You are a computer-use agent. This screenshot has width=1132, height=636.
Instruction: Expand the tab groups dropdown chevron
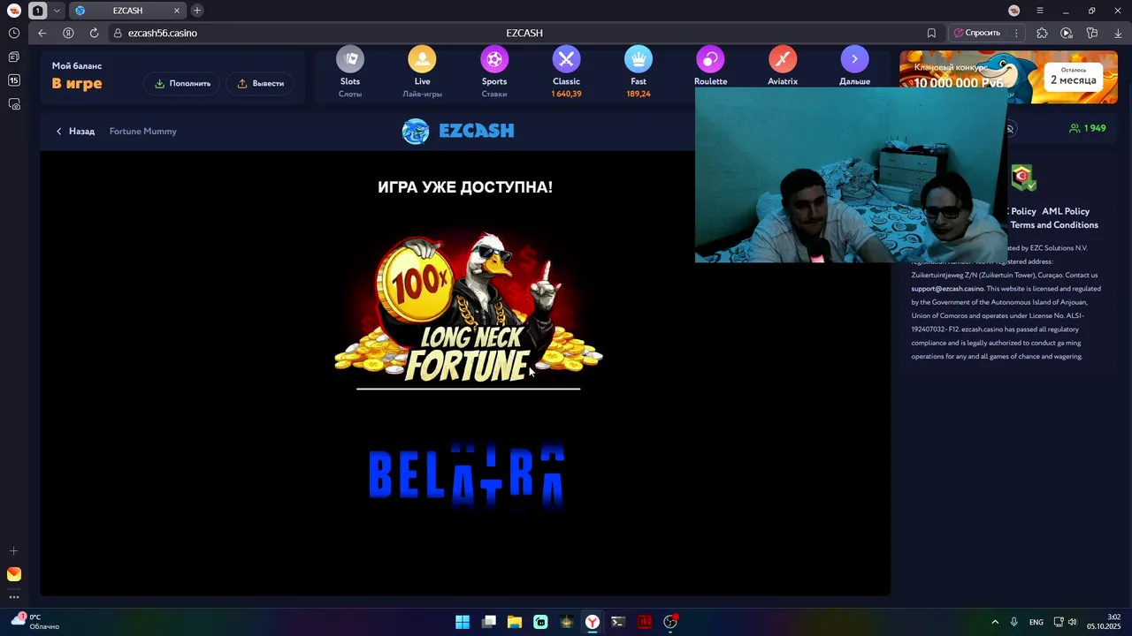57,11
